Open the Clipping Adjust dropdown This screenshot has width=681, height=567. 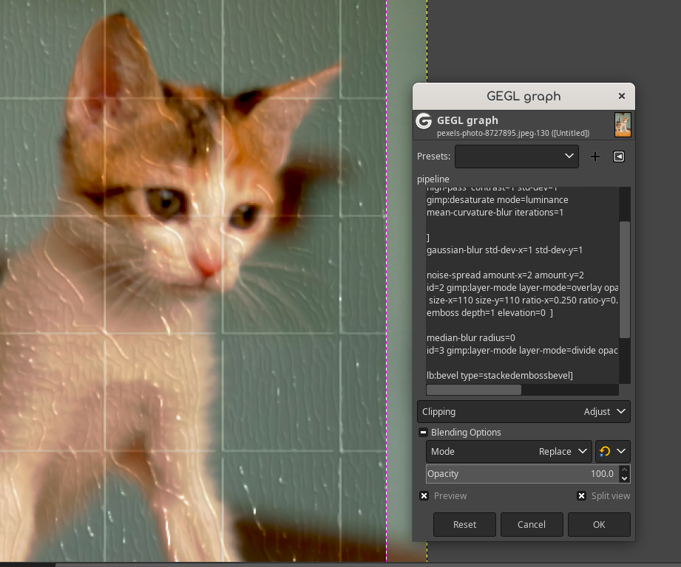tap(524, 411)
